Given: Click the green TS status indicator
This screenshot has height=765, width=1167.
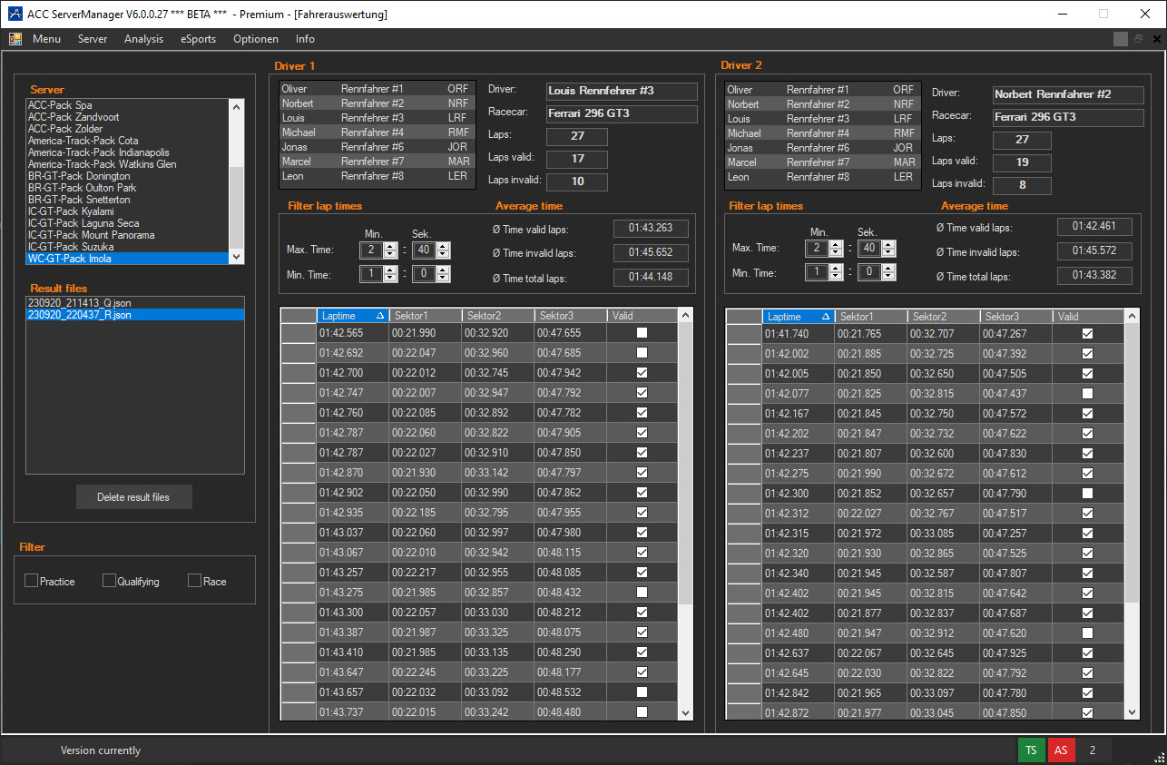Looking at the screenshot, I should tap(1031, 750).
